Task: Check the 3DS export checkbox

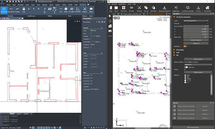Action: pyautogui.click(x=185, y=82)
